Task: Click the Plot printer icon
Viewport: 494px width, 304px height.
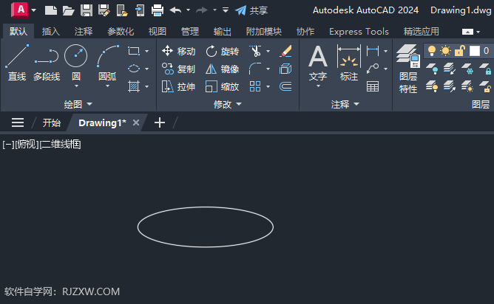Action: tap(158, 10)
